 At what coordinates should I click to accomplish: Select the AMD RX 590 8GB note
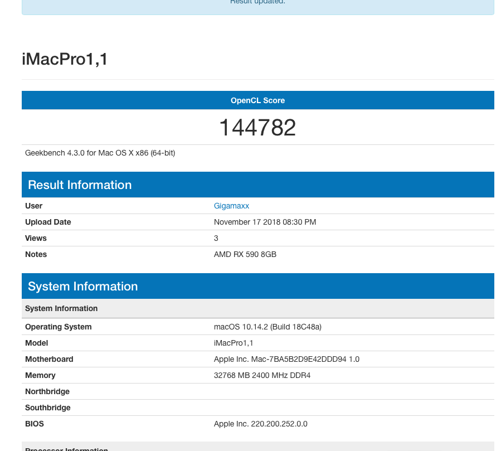tap(245, 254)
